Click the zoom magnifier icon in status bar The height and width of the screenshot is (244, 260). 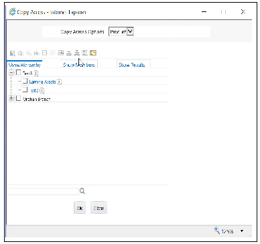click(x=217, y=230)
